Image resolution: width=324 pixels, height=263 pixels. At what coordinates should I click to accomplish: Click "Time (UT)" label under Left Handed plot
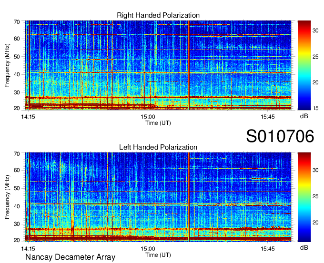point(158,255)
